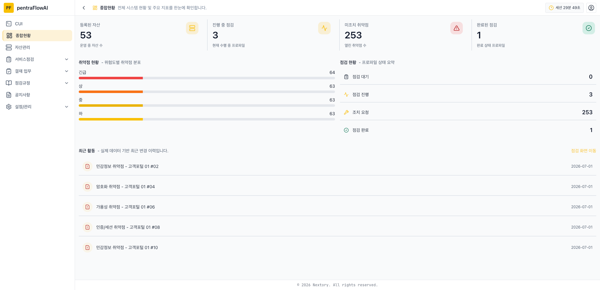Open activity 암호화 취약점 - 고객포털 01 #04
600x290 pixels.
[337, 187]
